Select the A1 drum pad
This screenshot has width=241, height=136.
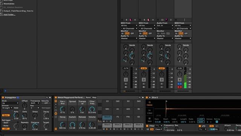pos(118,111)
